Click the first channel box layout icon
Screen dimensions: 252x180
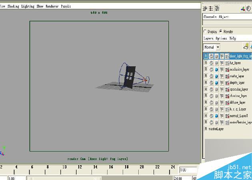205,8
